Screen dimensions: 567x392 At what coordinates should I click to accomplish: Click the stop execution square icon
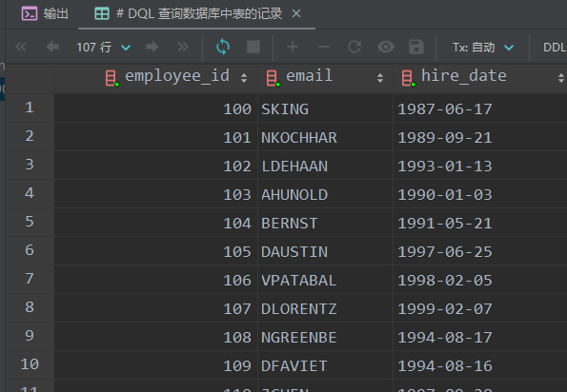click(x=253, y=47)
